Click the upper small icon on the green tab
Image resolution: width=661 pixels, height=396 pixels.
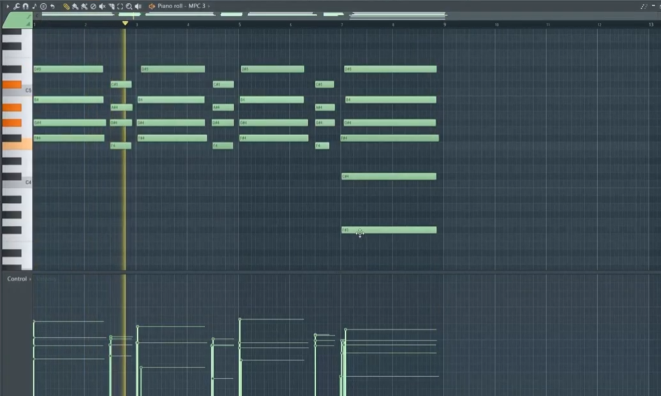pyautogui.click(x=29, y=17)
